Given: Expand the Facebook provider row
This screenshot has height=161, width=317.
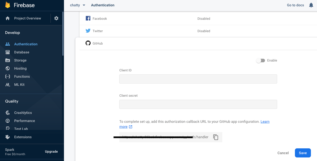Looking at the screenshot, I should coord(198,18).
